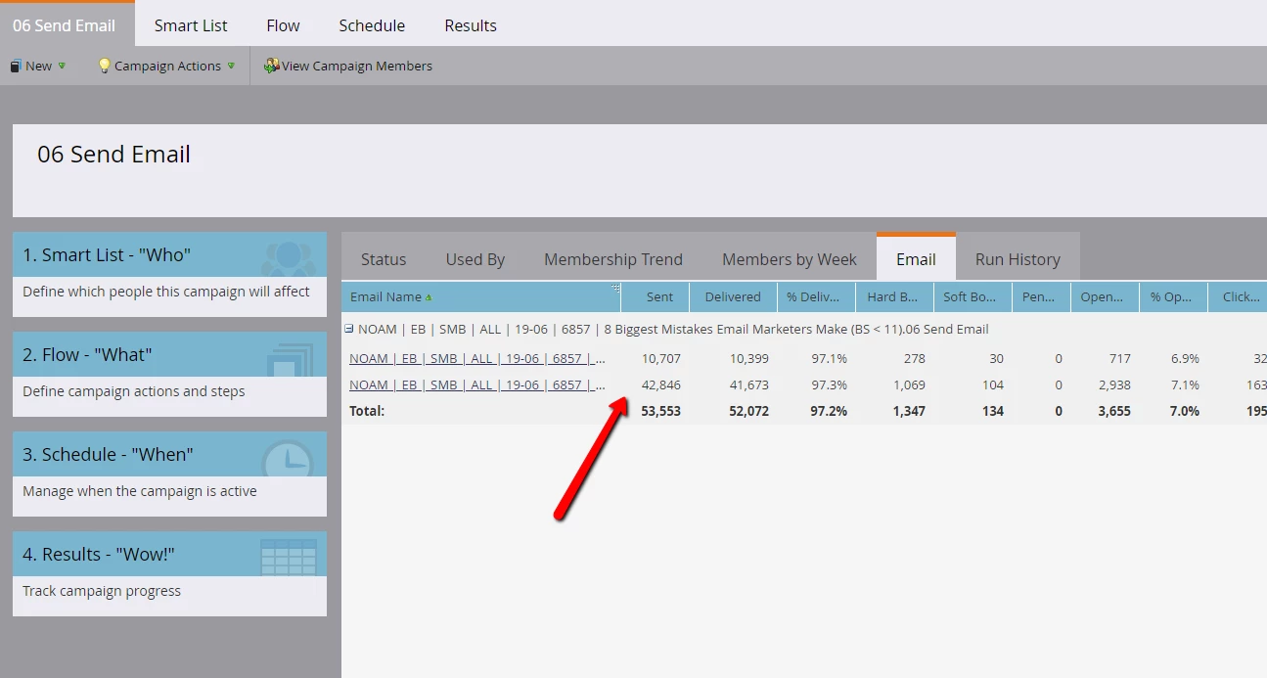Click the Hard B... column header
Viewport: 1267px width, 678px height.
click(894, 297)
